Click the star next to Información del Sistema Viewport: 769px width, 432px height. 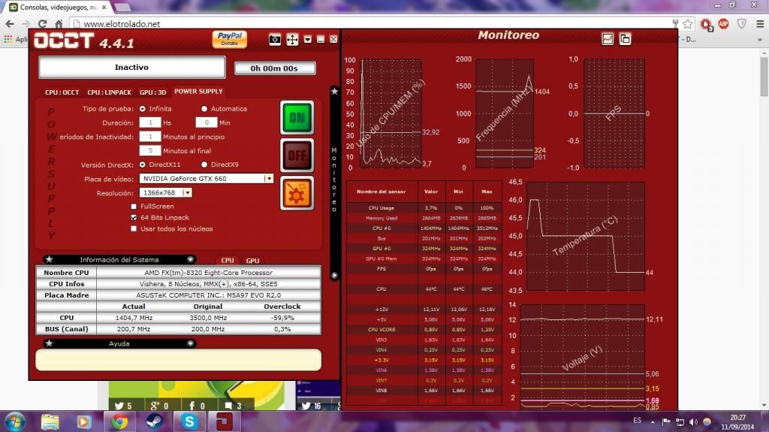[49, 259]
